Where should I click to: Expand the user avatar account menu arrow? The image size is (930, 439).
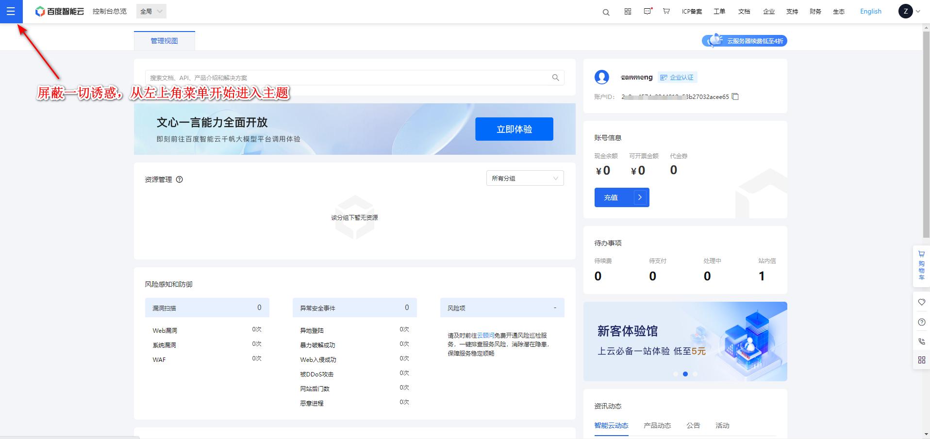(x=918, y=11)
